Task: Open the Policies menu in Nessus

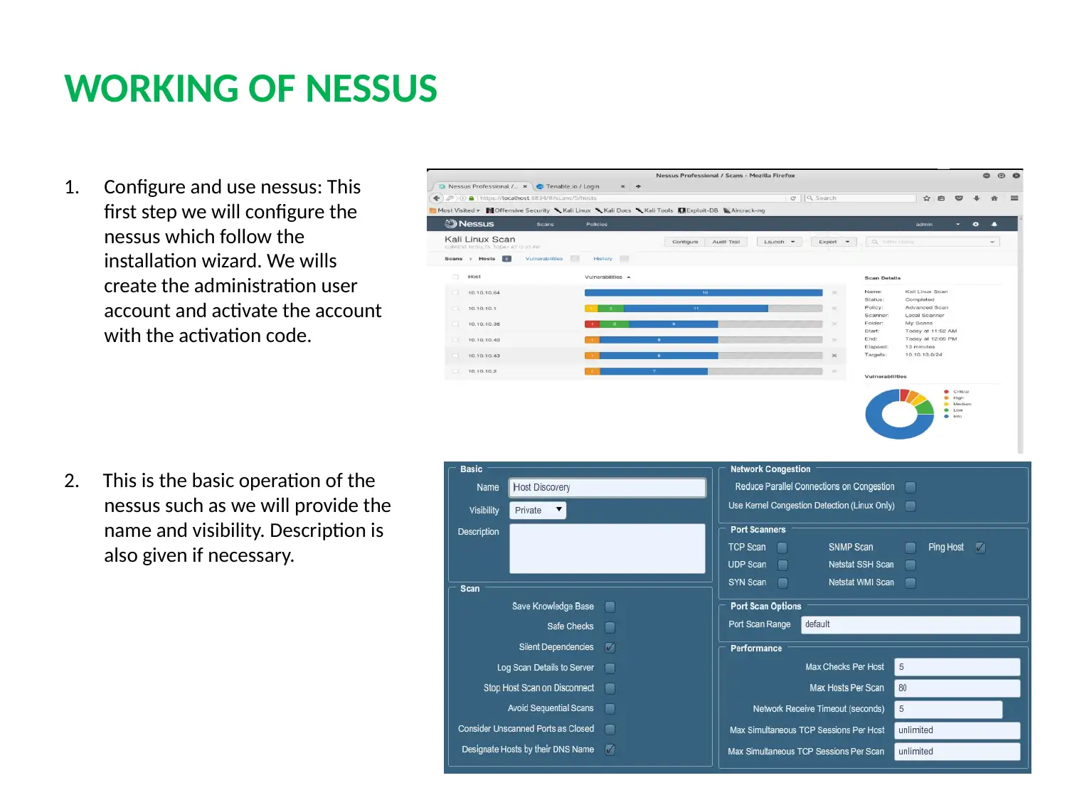Action: 597,224
